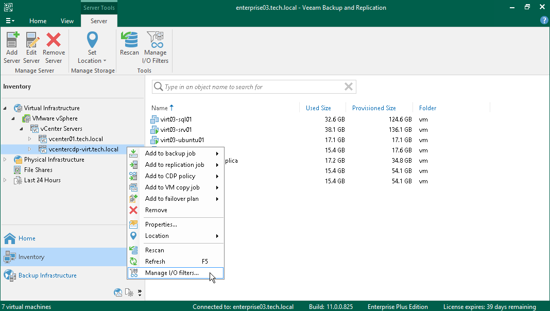Open the Set Location dropdown
The image size is (550, 311).
coord(92,48)
